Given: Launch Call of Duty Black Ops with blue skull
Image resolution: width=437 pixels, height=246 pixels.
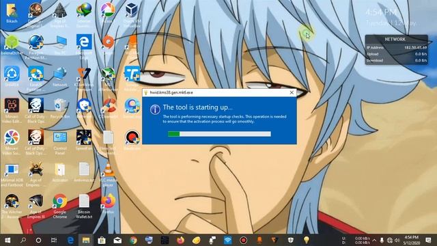Looking at the screenshot, I should (x=36, y=110).
